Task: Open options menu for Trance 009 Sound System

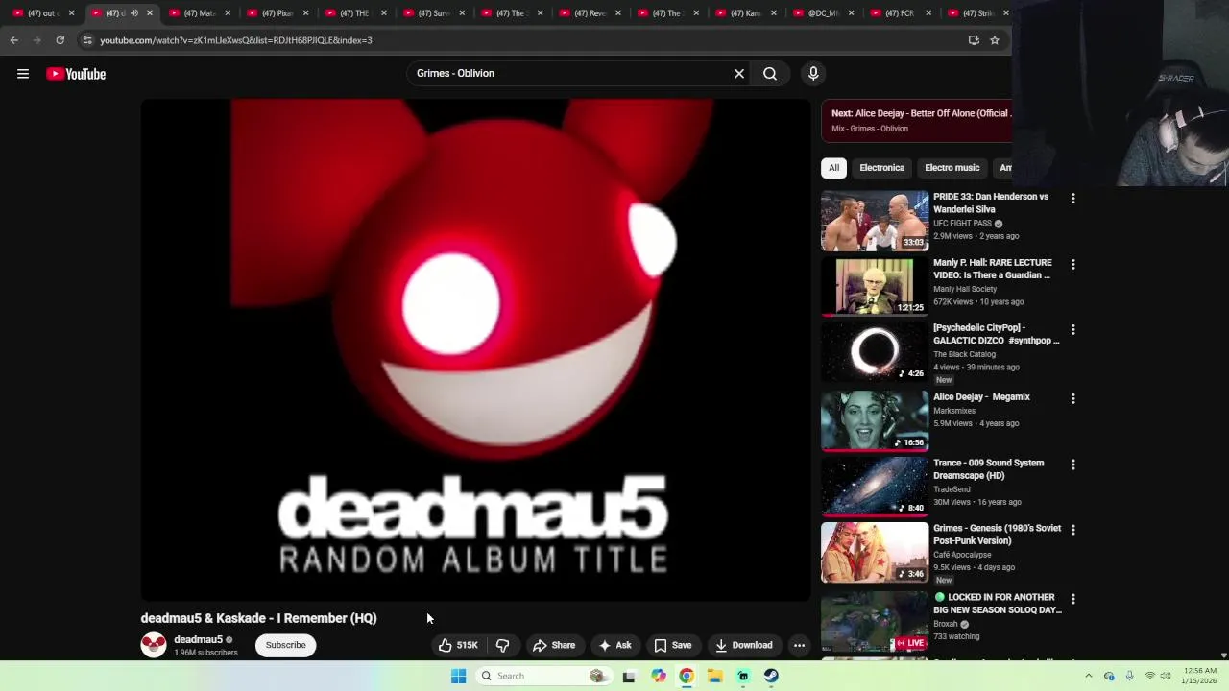Action: 1072,465
